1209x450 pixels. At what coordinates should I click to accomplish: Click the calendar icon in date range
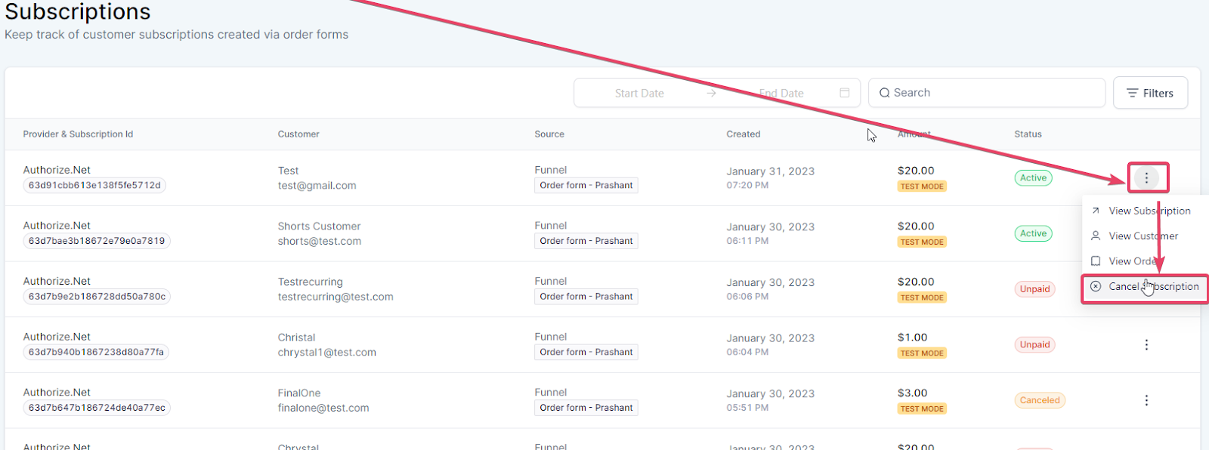point(845,93)
